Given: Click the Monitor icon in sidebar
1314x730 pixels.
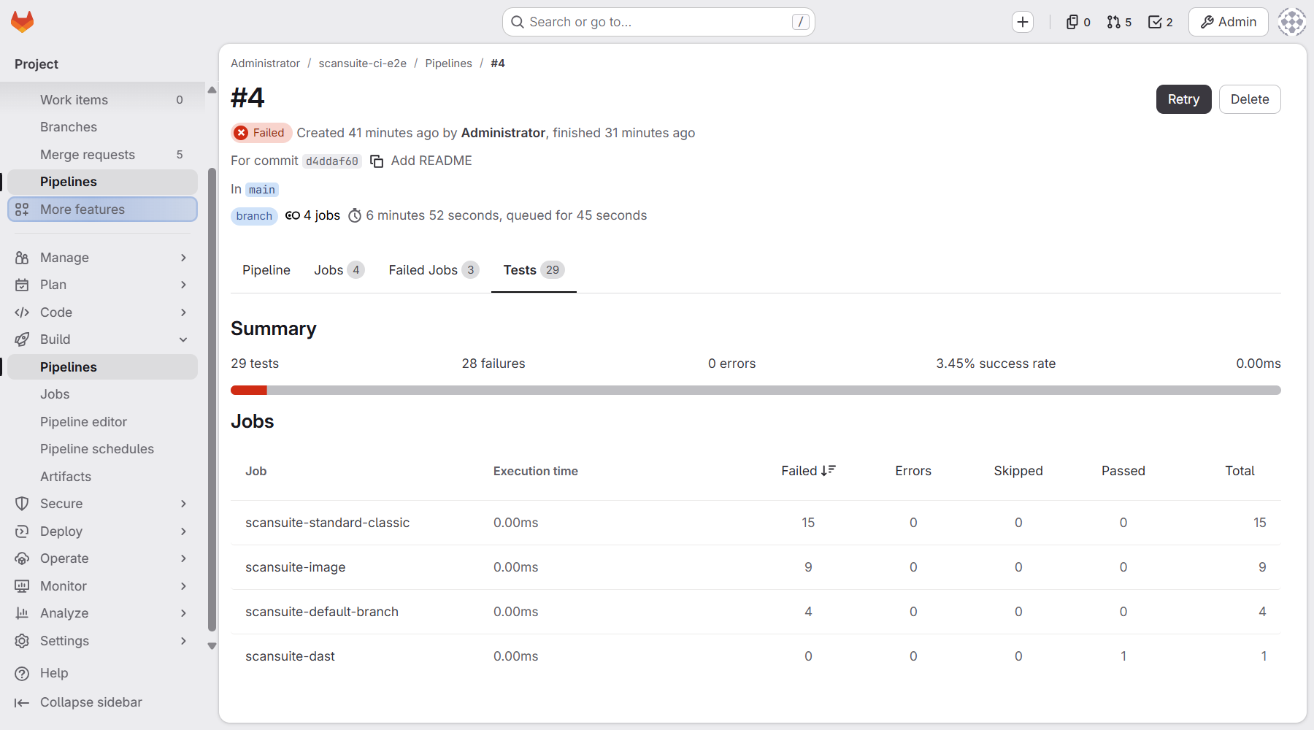Looking at the screenshot, I should point(22,586).
